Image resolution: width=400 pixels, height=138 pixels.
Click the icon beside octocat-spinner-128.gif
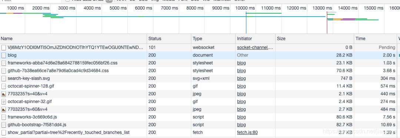click(x=4, y=86)
